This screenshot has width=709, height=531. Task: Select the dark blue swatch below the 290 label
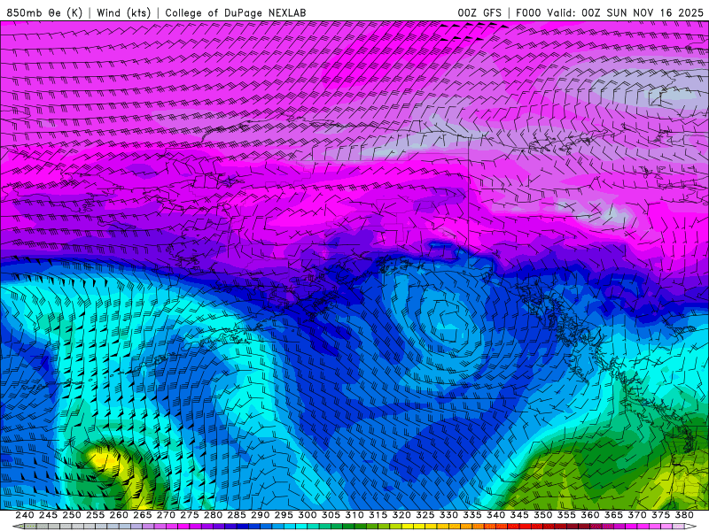[254, 527]
